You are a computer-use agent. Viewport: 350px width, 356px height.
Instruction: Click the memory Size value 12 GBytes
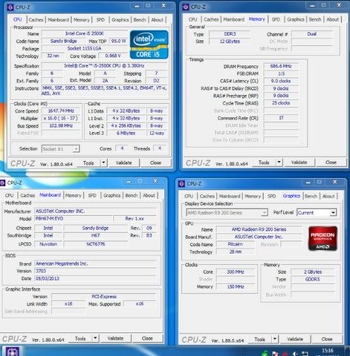pos(230,42)
